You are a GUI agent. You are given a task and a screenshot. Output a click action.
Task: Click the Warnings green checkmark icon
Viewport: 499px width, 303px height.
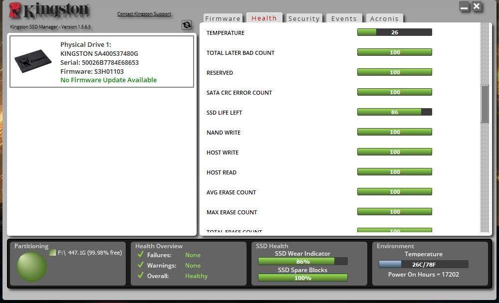(x=140, y=265)
